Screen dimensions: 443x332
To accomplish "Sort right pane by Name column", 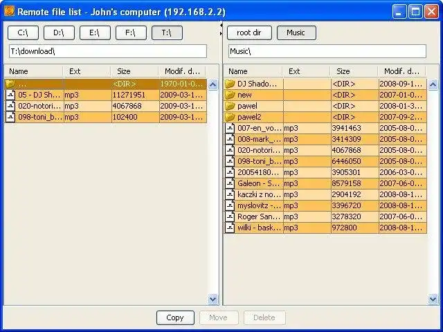I will tap(253, 71).
